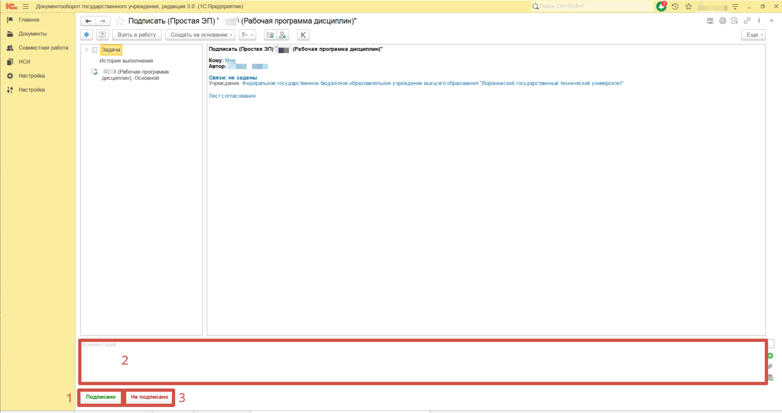Open the notifications bell icon

(661, 7)
